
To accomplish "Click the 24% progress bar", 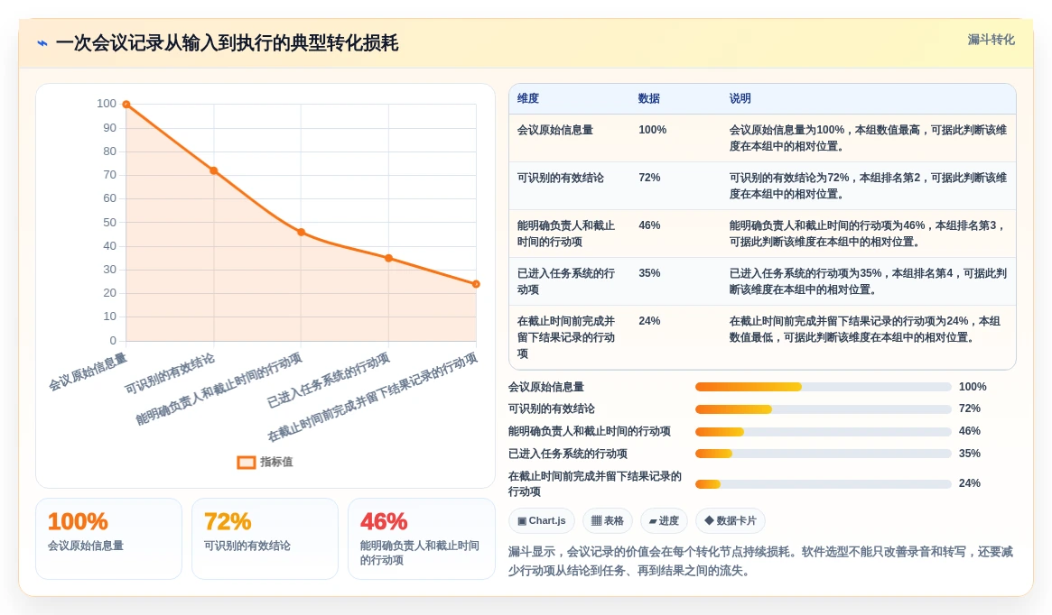I will click(824, 483).
